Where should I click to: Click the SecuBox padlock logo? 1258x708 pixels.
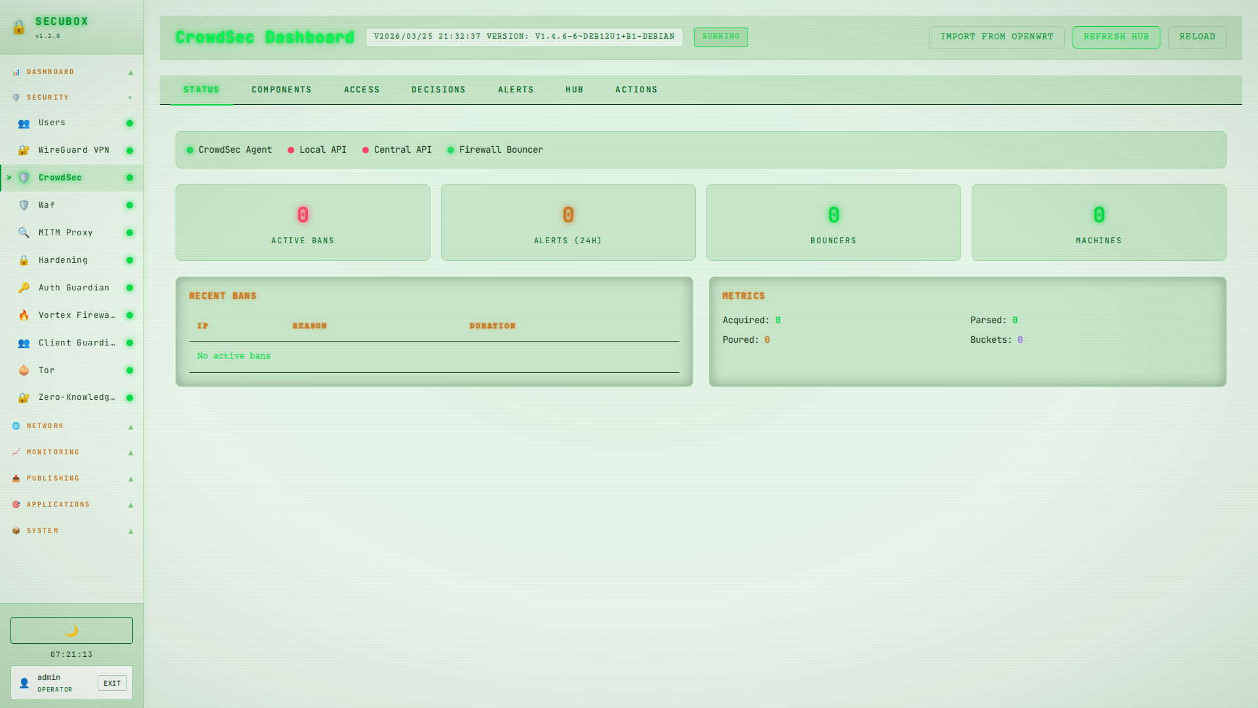point(18,28)
